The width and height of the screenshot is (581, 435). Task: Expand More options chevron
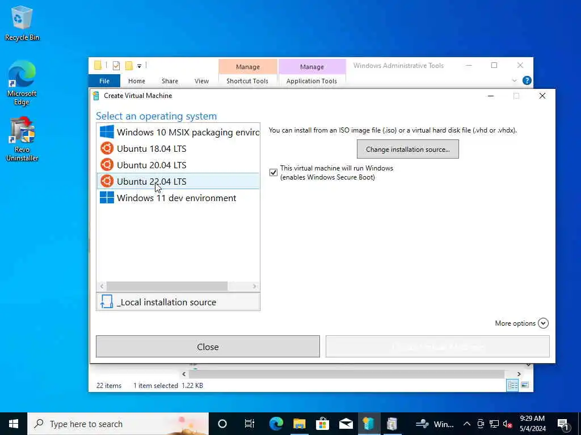[543, 323]
